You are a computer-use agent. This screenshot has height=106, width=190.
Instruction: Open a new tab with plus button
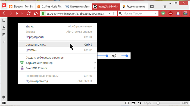click(x=152, y=6)
